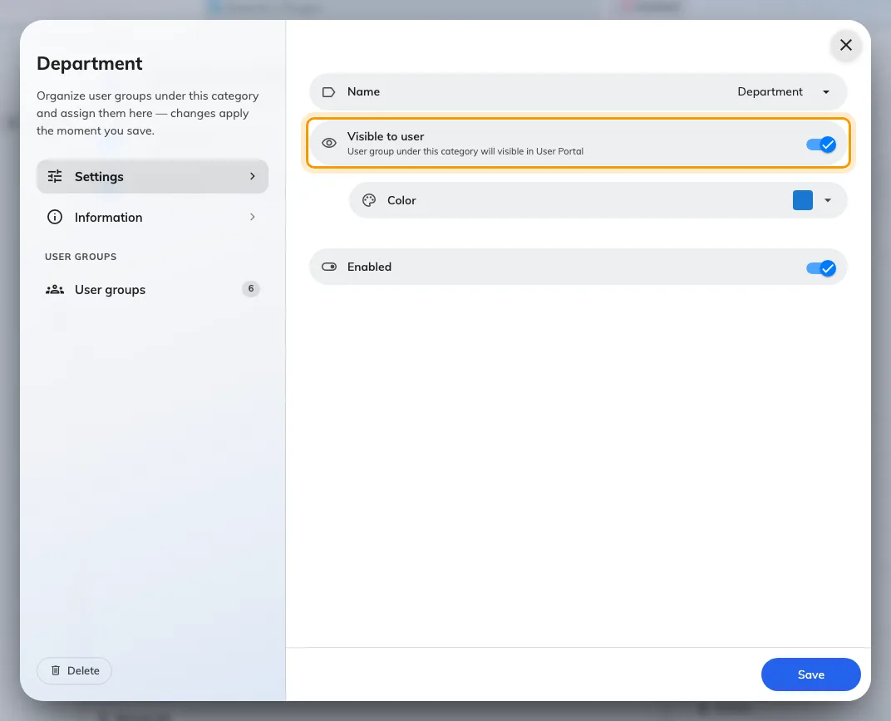The height and width of the screenshot is (721, 891).
Task: Click the Information circle icon
Action: 55,217
